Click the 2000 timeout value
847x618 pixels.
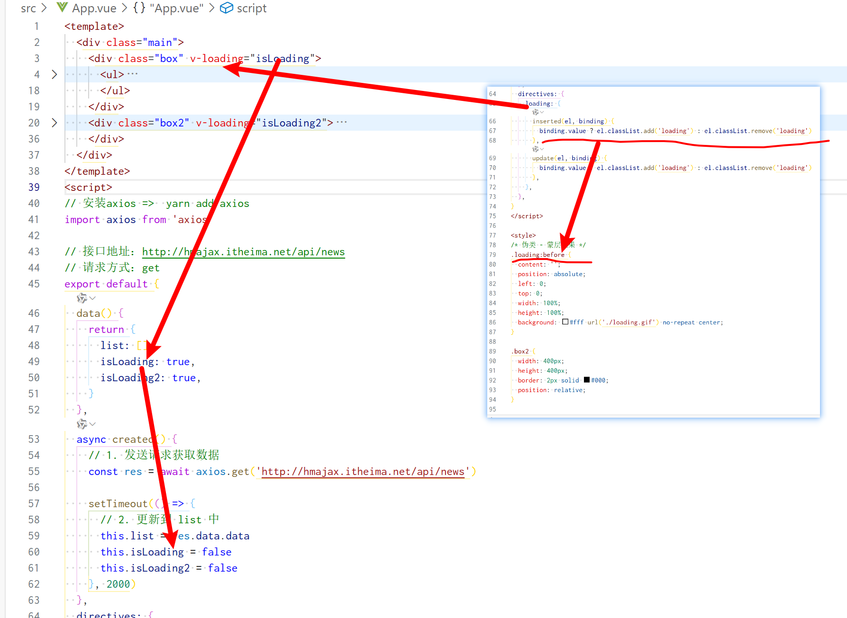tap(118, 584)
